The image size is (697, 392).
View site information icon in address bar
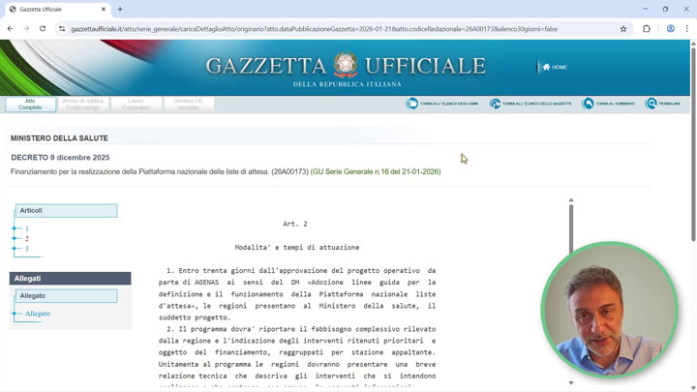click(62, 29)
